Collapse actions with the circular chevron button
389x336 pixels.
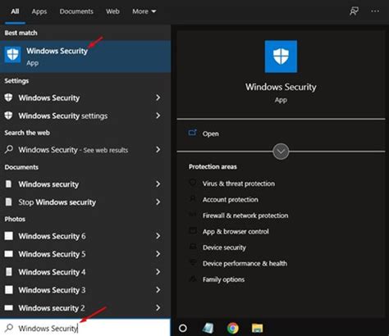click(x=281, y=151)
